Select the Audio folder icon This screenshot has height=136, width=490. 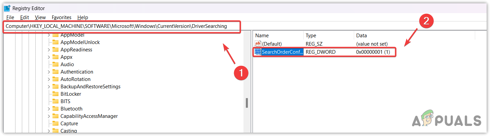55,64
